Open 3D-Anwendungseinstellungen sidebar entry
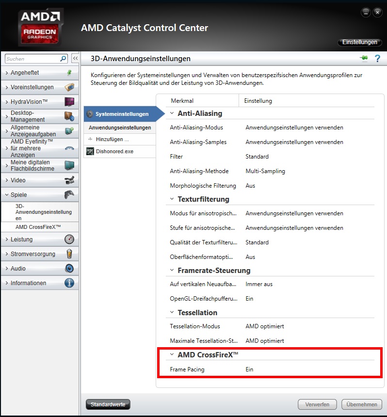Screen dimensions: 387x417 pyautogui.click(x=40, y=212)
